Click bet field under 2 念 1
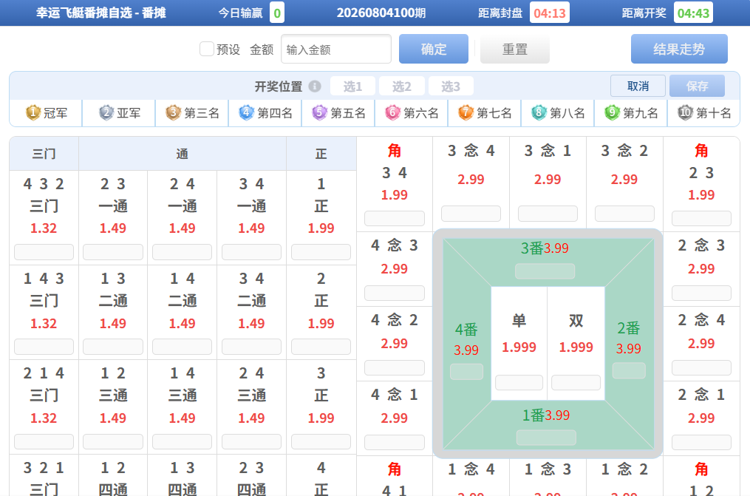The height and width of the screenshot is (496, 750). (x=702, y=443)
